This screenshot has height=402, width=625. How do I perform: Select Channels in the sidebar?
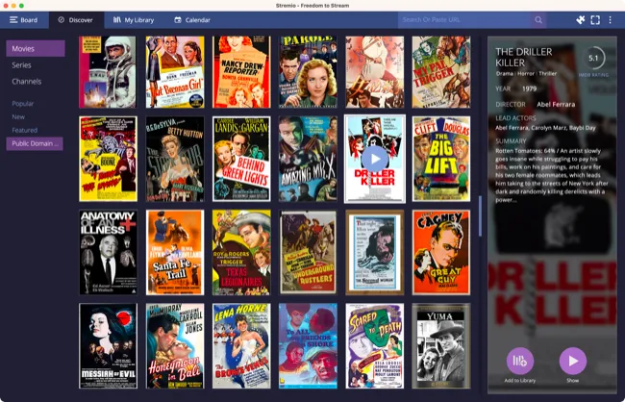27,82
